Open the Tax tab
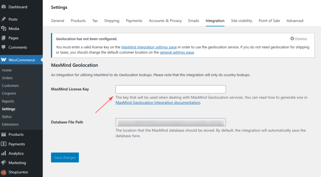This screenshot has height=177, width=321. coord(95,21)
